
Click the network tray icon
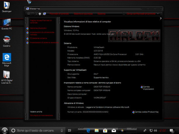[x=151, y=130]
